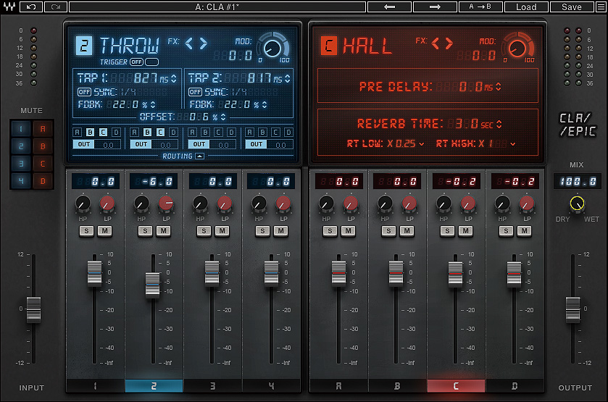Mute delay 3 in MUTE panel
Image resolution: width=608 pixels, height=402 pixels.
[21, 164]
